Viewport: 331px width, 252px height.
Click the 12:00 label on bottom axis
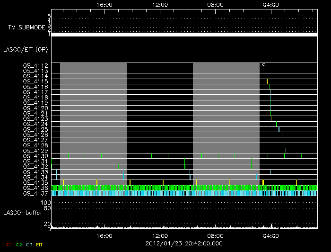point(160,235)
